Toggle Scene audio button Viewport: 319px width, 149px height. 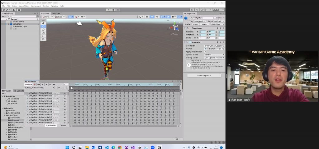[x=157, y=17]
